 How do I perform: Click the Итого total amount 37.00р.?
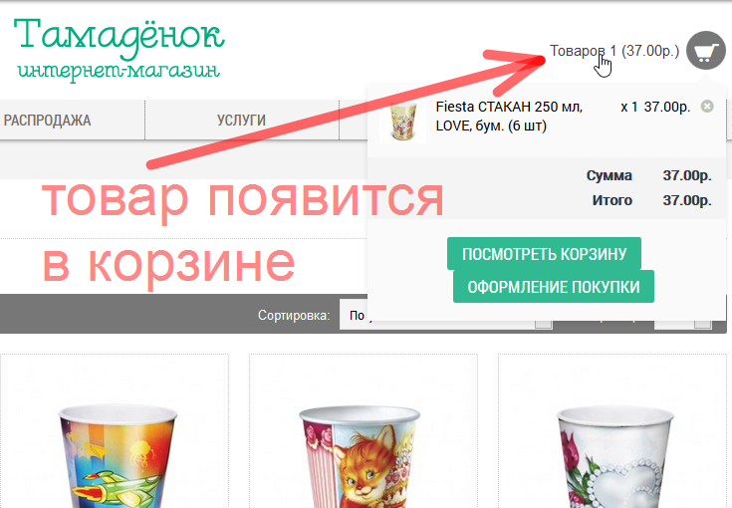pyautogui.click(x=686, y=200)
